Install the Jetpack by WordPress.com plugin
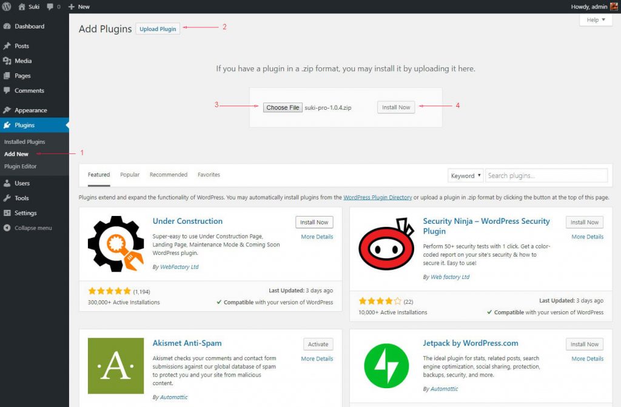Image resolution: width=621 pixels, height=407 pixels. pos(585,345)
